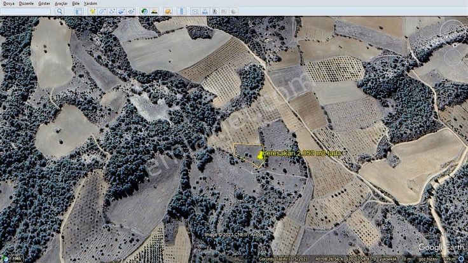Open the planet switcher dropdown
Viewport: 468px width, 263px height.
tap(168, 11)
